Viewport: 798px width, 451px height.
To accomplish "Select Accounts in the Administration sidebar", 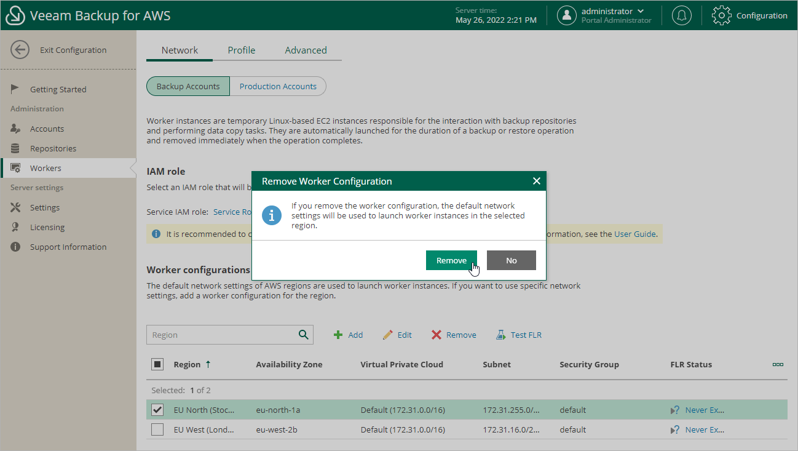I will (47, 128).
